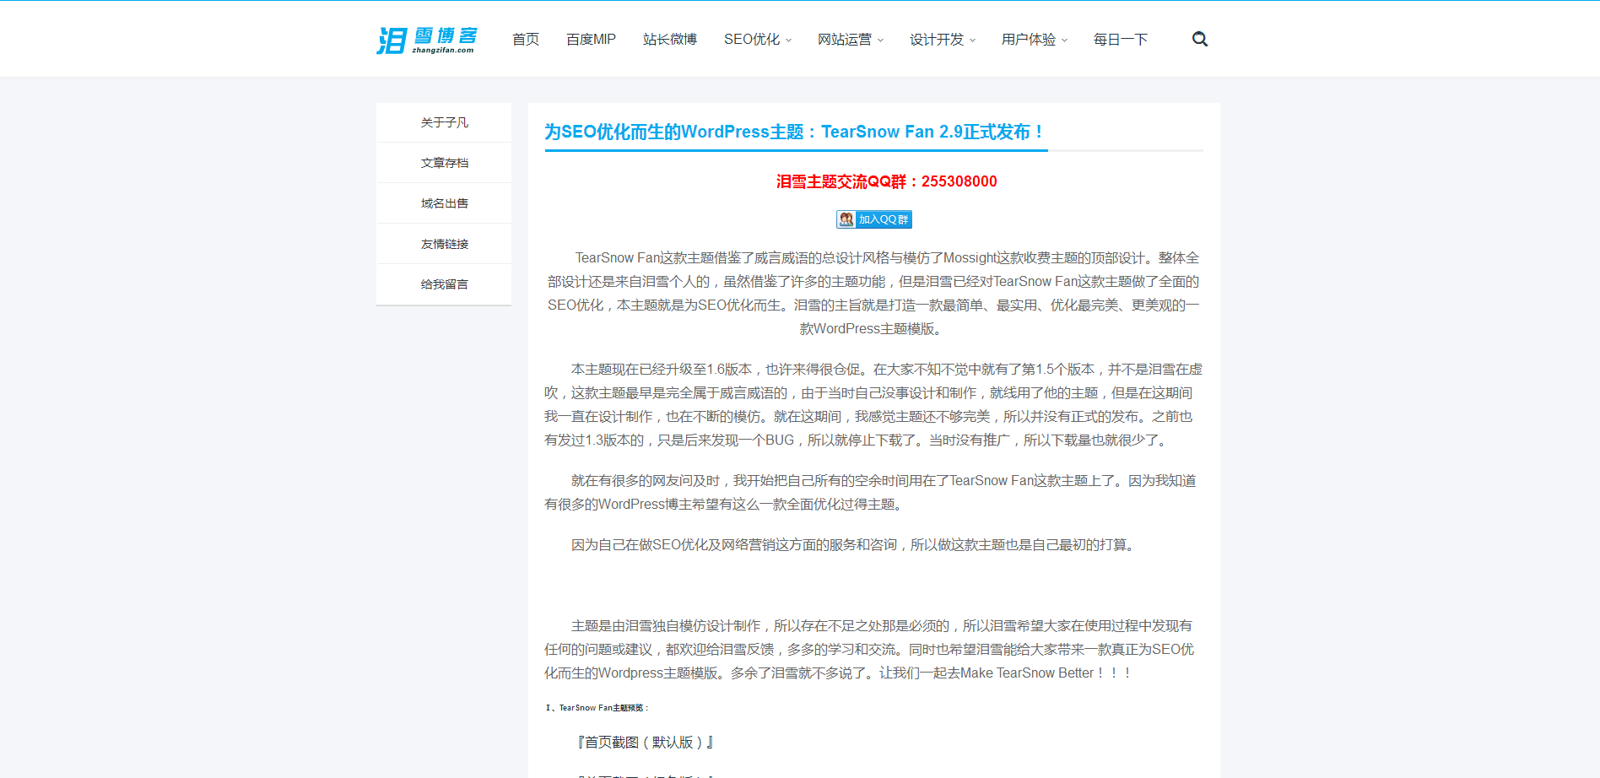1600x778 pixels.
Task: Click the paragraph starting 就在有很多的网友问及时
Action: [x=871, y=492]
